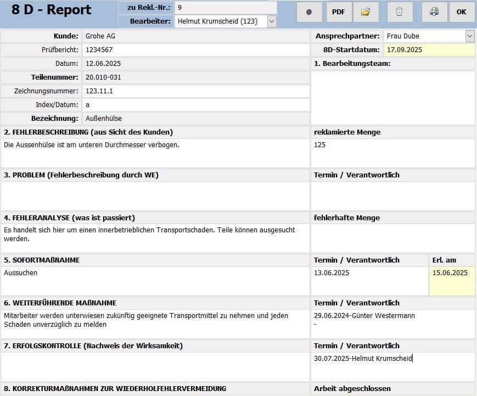The width and height of the screenshot is (477, 396).
Task: Edit the Fehlerbeschreibung text box
Action: (155, 153)
